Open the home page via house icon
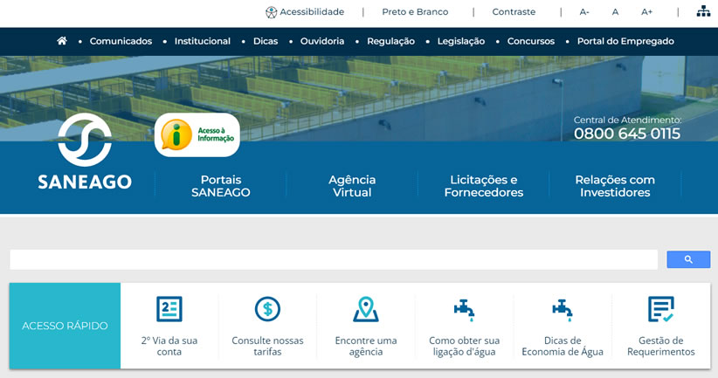The width and height of the screenshot is (718, 378). [62, 41]
